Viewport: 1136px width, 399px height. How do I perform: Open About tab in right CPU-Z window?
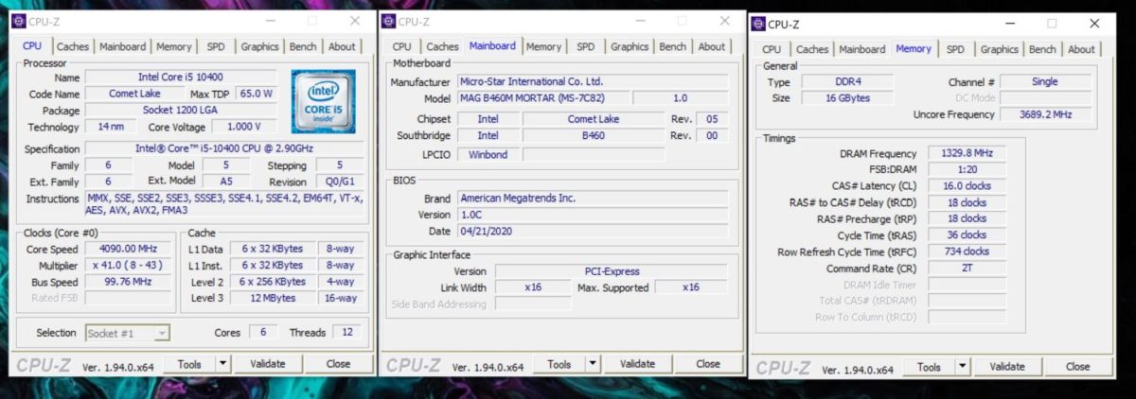click(x=1082, y=49)
